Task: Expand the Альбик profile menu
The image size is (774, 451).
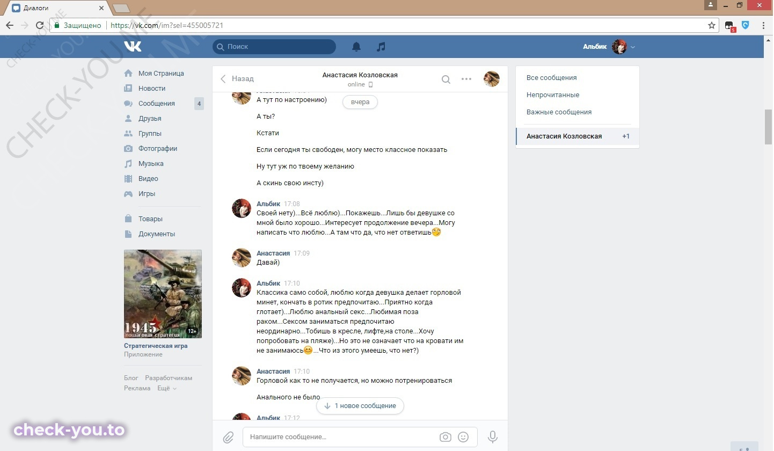Action: point(633,47)
